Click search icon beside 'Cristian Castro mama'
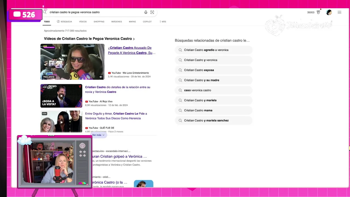350x197 pixels. tap(180, 111)
